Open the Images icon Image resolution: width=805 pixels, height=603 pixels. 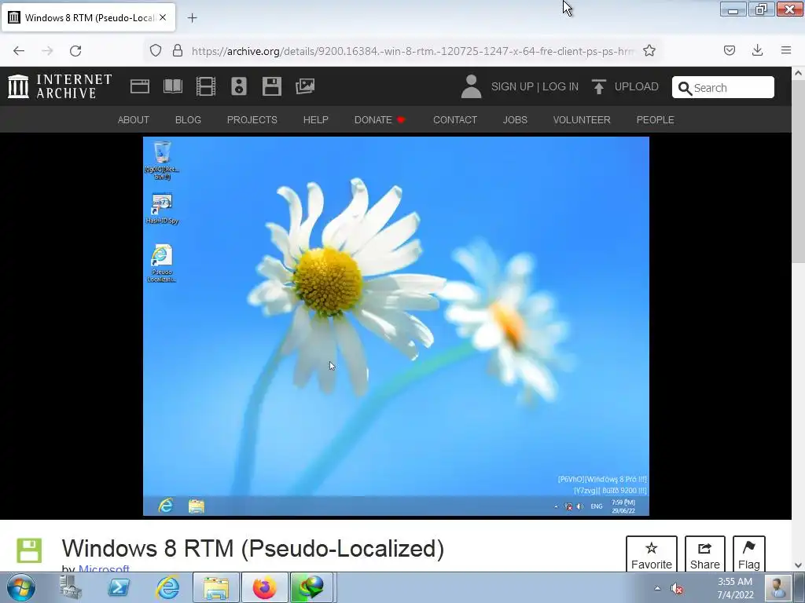pyautogui.click(x=305, y=86)
